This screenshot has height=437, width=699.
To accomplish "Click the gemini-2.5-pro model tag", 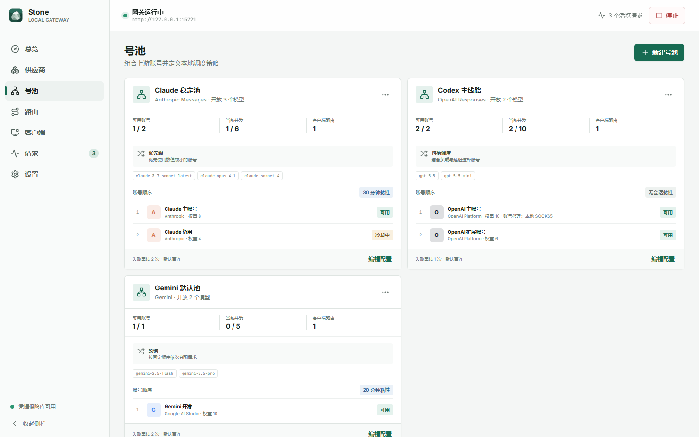I will tap(198, 373).
